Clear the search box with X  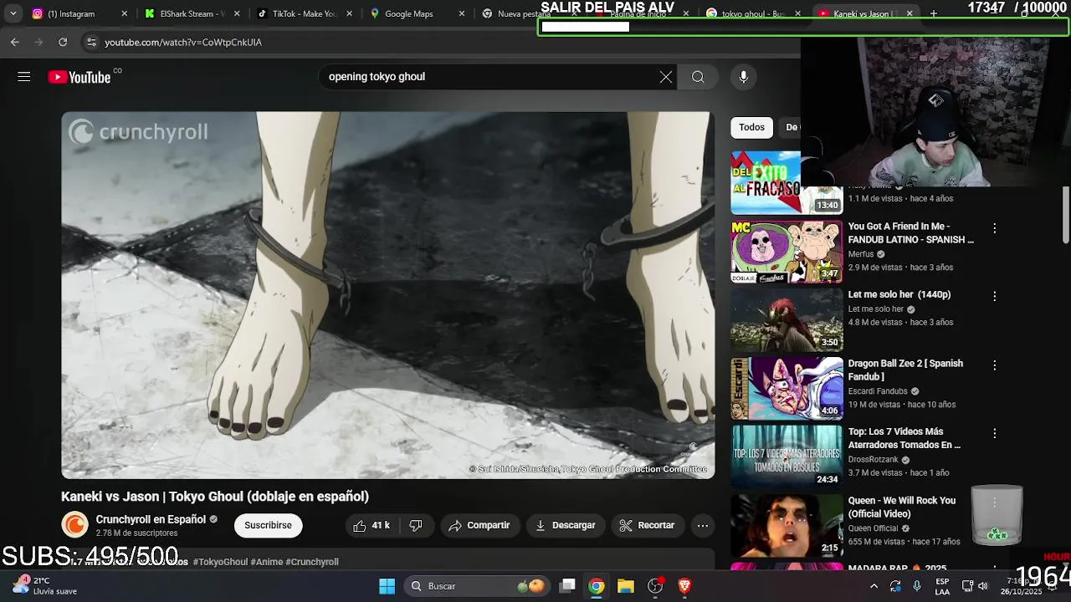665,77
